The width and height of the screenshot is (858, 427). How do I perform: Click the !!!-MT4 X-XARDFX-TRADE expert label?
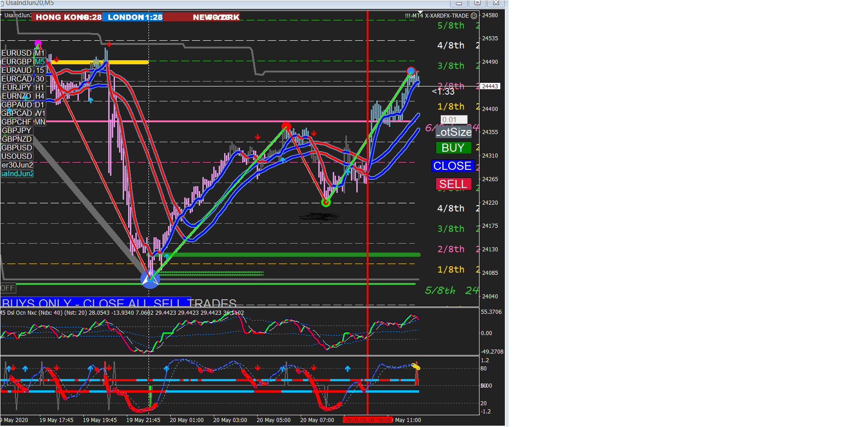click(x=436, y=15)
